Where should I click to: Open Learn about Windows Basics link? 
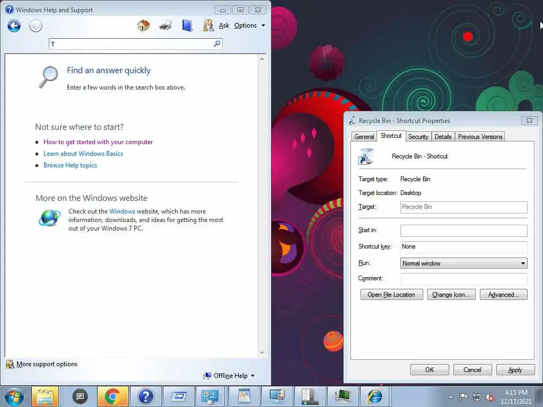coord(83,154)
